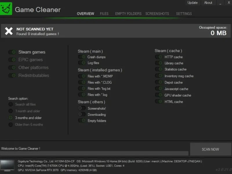Click the computer monitor icon in system info
The image size is (232, 174).
[7, 165]
